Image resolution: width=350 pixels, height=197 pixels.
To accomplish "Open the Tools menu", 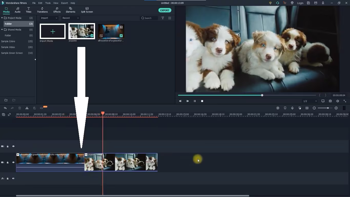I will pos(48,3).
